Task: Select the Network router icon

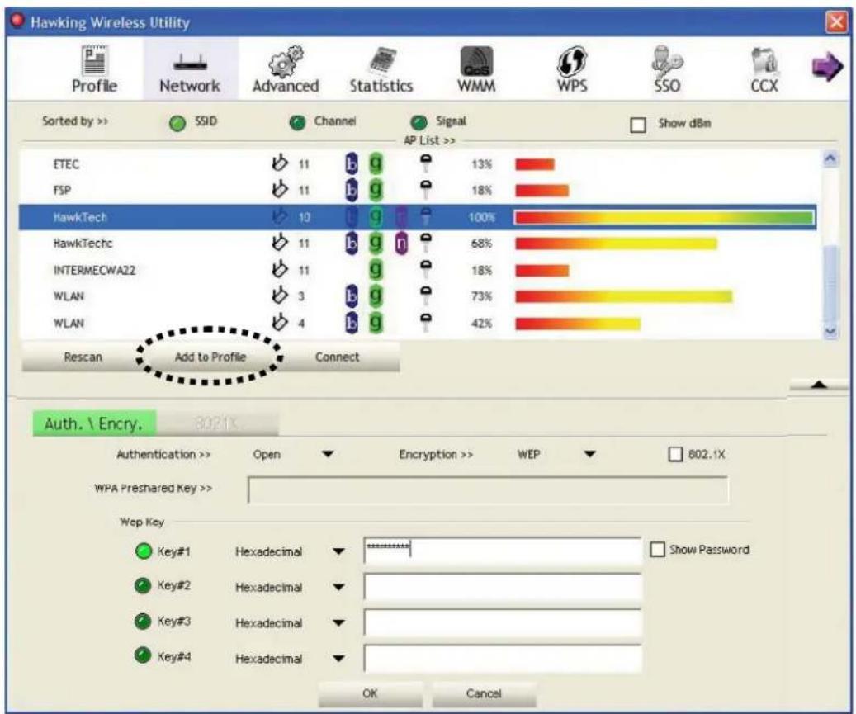Action: click(190, 62)
